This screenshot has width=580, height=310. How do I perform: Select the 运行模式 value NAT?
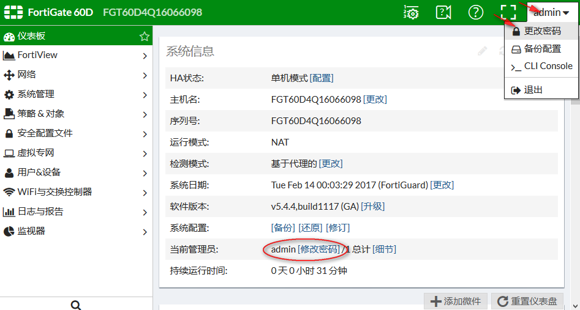pos(280,142)
